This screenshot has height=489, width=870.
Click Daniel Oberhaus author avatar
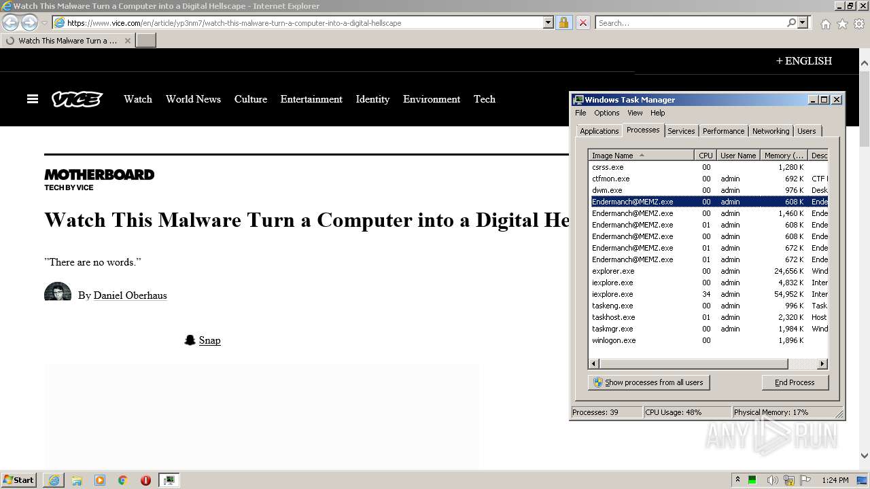[x=58, y=292]
